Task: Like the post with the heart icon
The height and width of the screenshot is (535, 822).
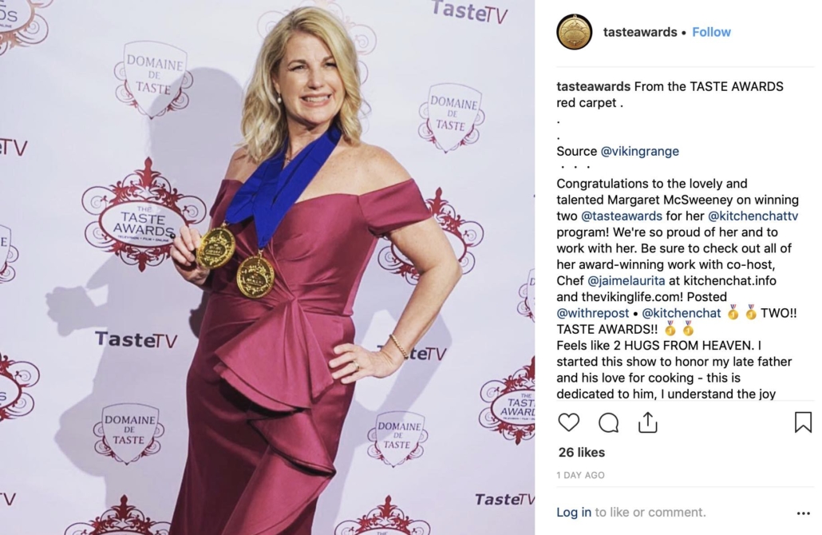Action: click(568, 422)
